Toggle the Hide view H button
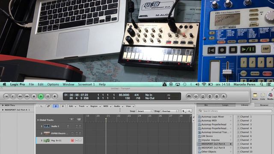The height and width of the screenshot is (154, 274). (x=63, y=106)
